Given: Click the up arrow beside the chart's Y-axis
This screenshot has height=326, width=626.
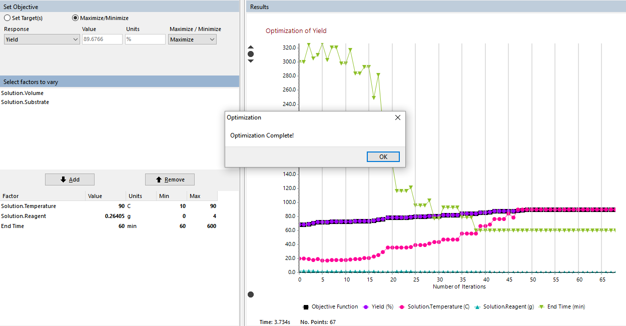Looking at the screenshot, I should click(251, 47).
